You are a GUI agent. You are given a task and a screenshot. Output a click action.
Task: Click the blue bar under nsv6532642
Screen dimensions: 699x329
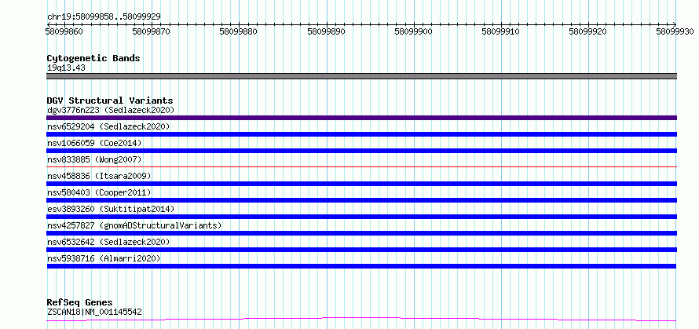(x=361, y=250)
